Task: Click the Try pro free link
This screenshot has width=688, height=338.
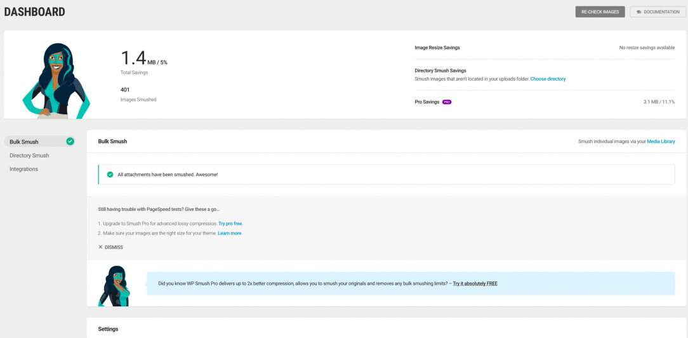Action: click(x=230, y=224)
